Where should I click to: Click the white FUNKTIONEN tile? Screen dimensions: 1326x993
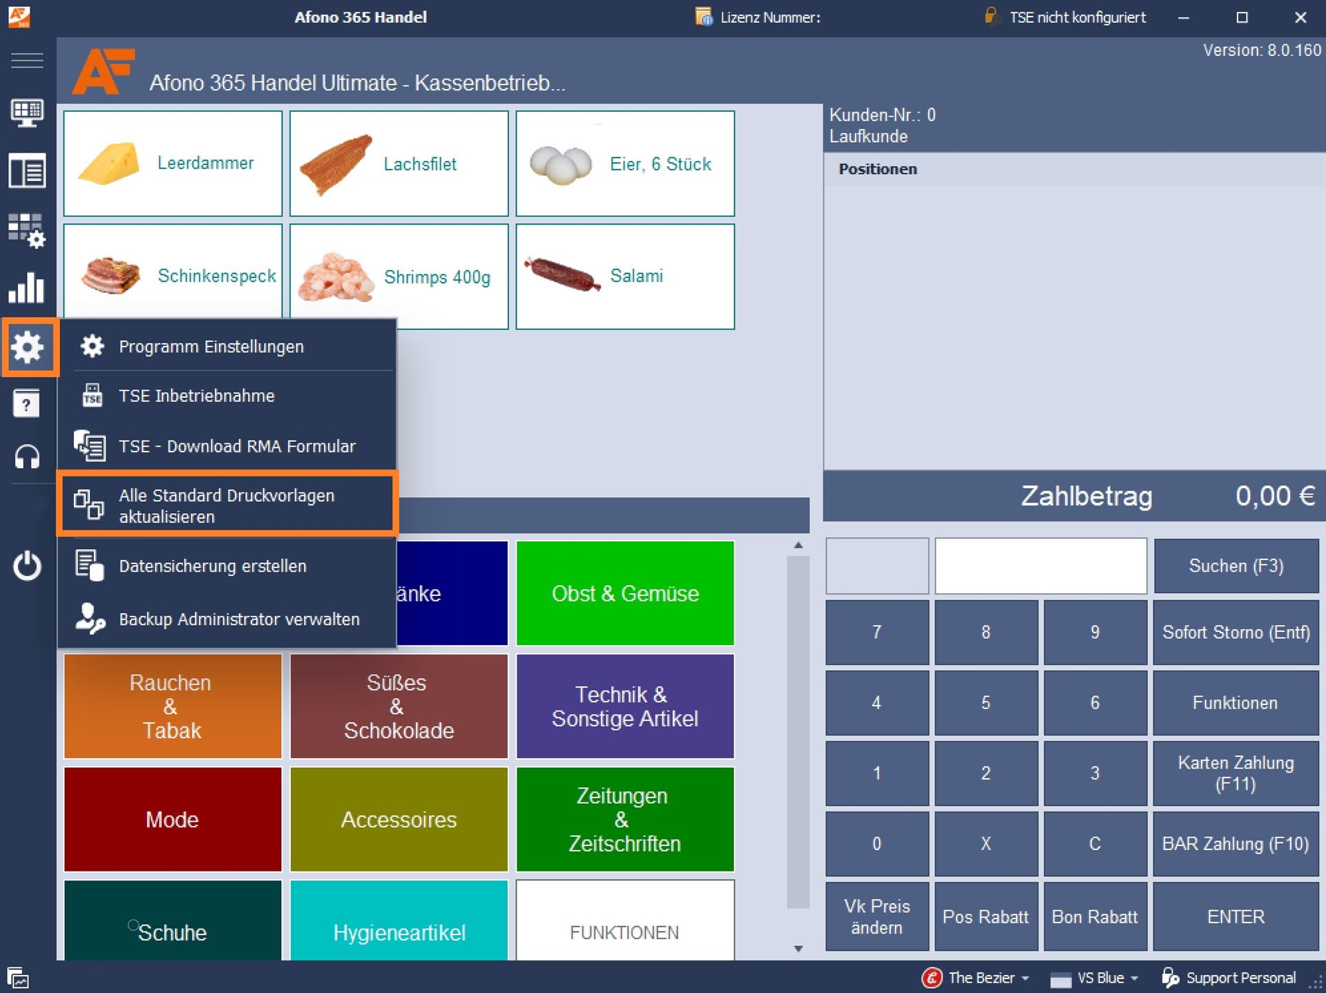625,920
